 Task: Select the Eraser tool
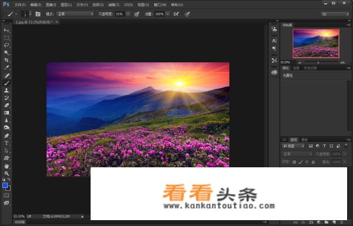tap(6, 105)
